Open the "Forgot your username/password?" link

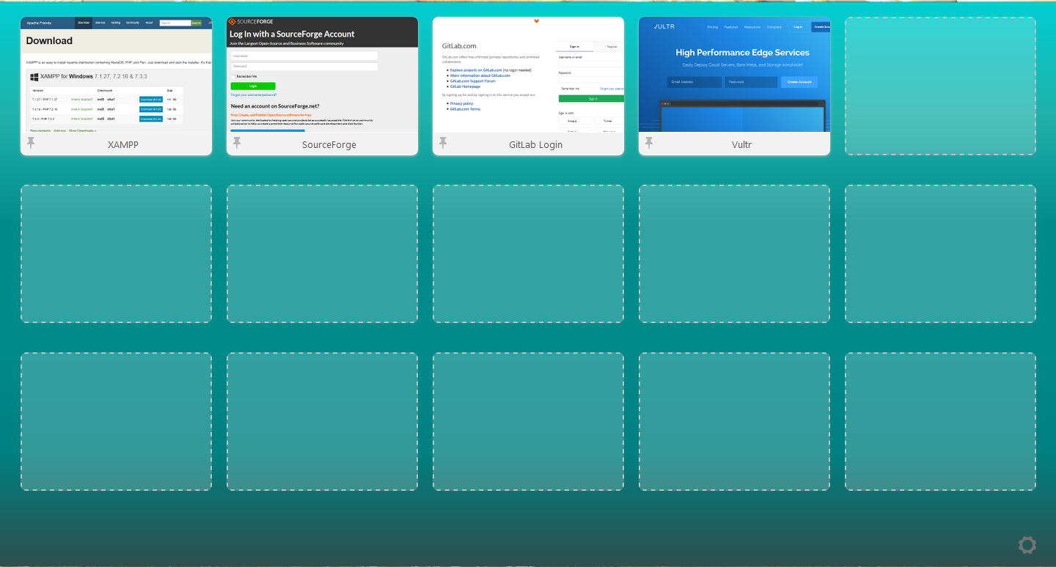tap(254, 95)
